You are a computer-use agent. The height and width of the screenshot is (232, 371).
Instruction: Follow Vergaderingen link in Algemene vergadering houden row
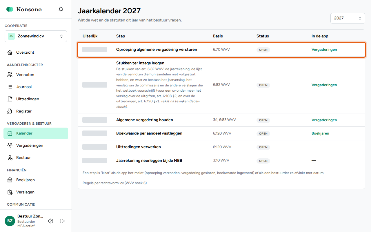tap(324, 120)
